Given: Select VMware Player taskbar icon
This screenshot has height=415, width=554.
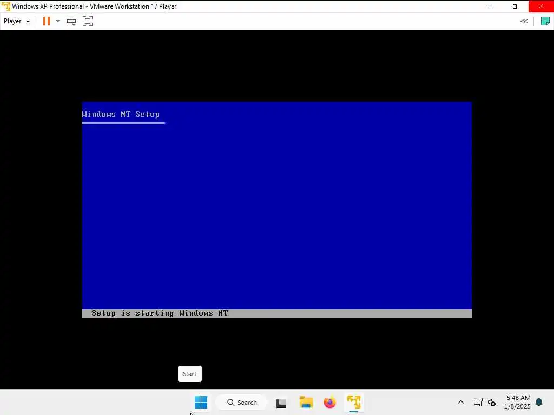Looking at the screenshot, I should [354, 402].
